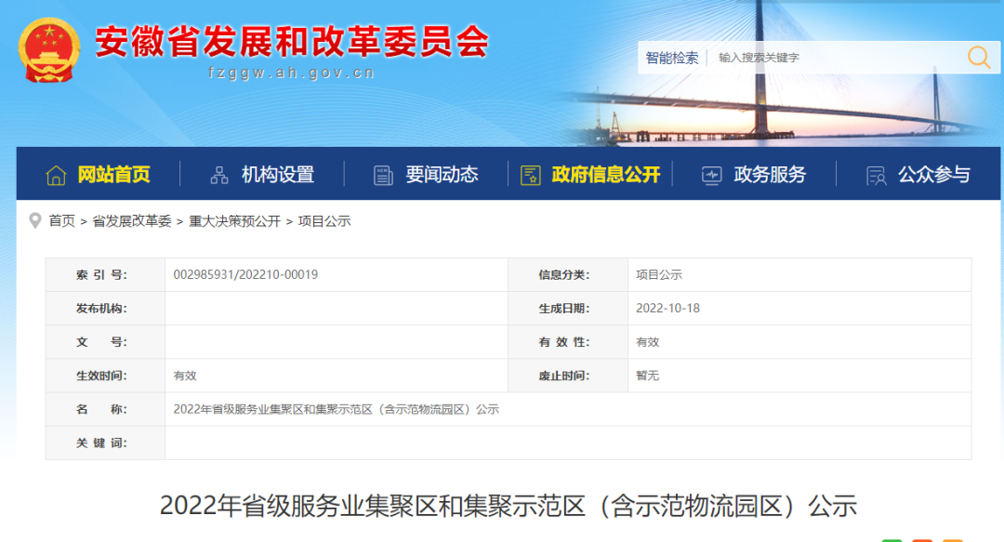Click the news icon beside 要闻动态
The width and height of the screenshot is (1004, 542).
coord(383,175)
